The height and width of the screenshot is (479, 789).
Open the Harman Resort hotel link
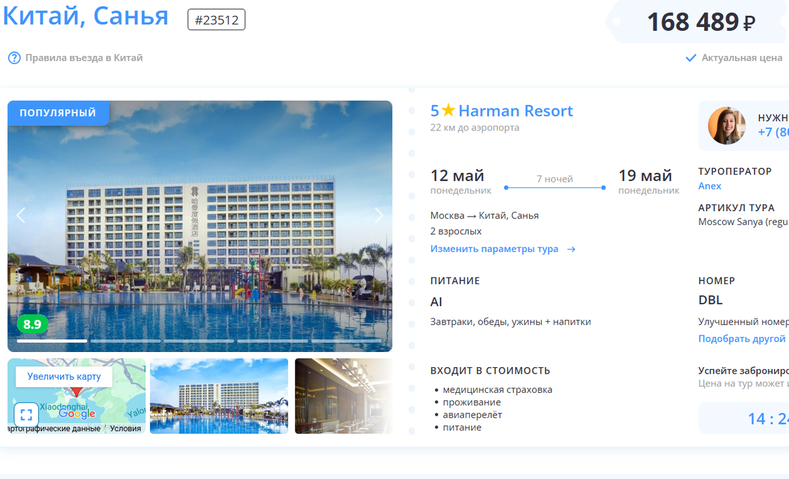pyautogui.click(x=515, y=111)
